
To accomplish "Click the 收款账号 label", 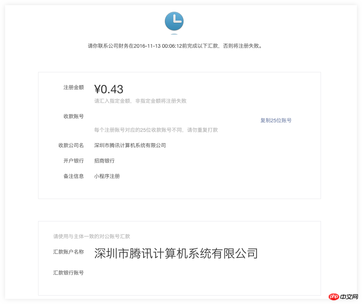I will coord(74,116).
